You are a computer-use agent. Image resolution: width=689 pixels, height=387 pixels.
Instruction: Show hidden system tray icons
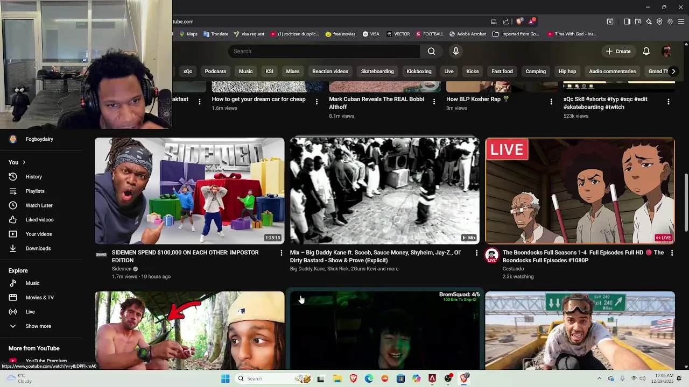[x=599, y=378]
